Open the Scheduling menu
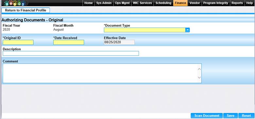255x119 pixels. 163,3
